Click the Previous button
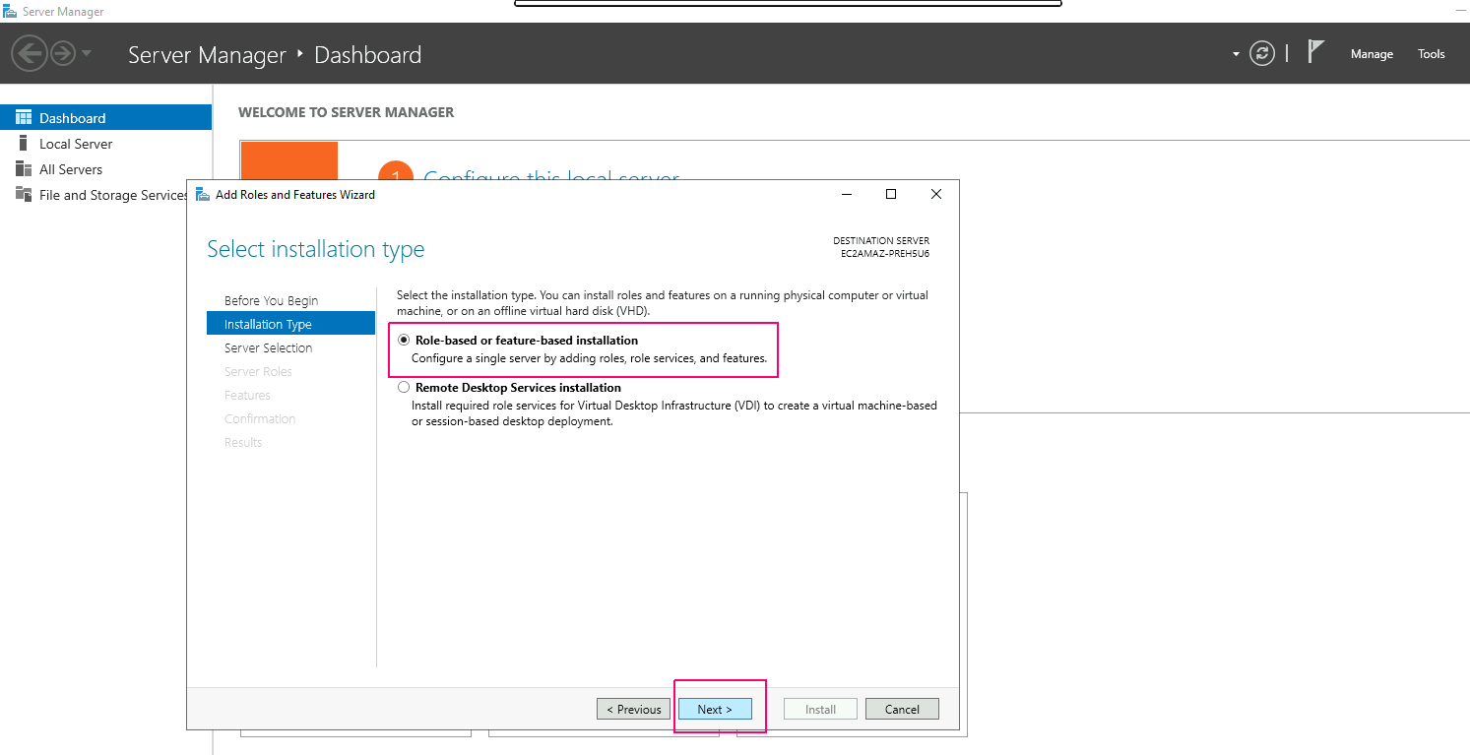The width and height of the screenshot is (1470, 755). click(633, 709)
